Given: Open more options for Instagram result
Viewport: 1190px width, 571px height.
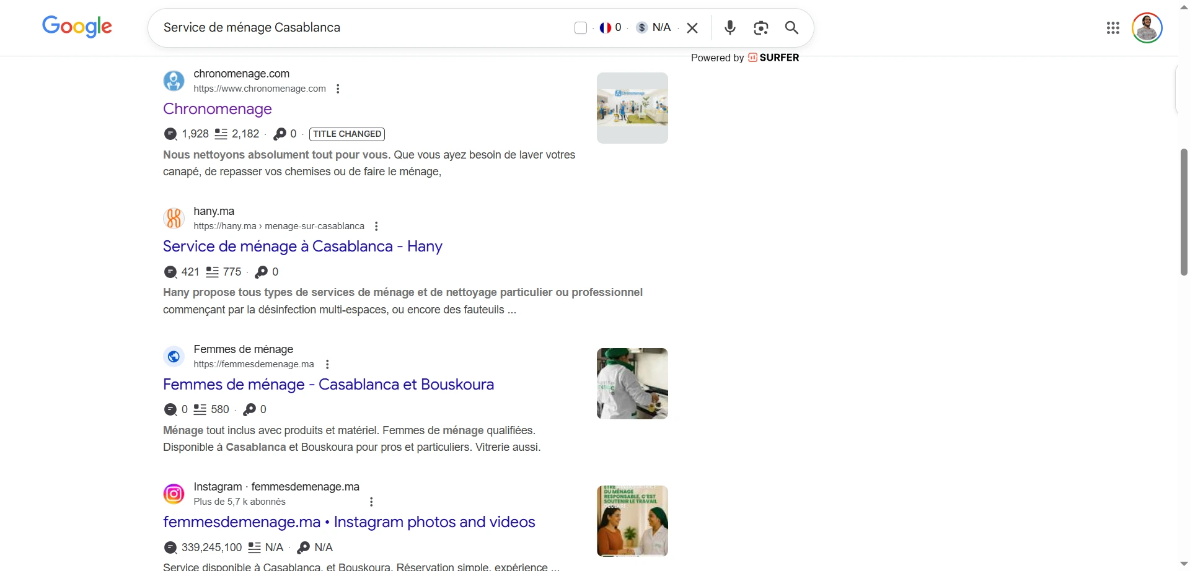Looking at the screenshot, I should pyautogui.click(x=371, y=502).
